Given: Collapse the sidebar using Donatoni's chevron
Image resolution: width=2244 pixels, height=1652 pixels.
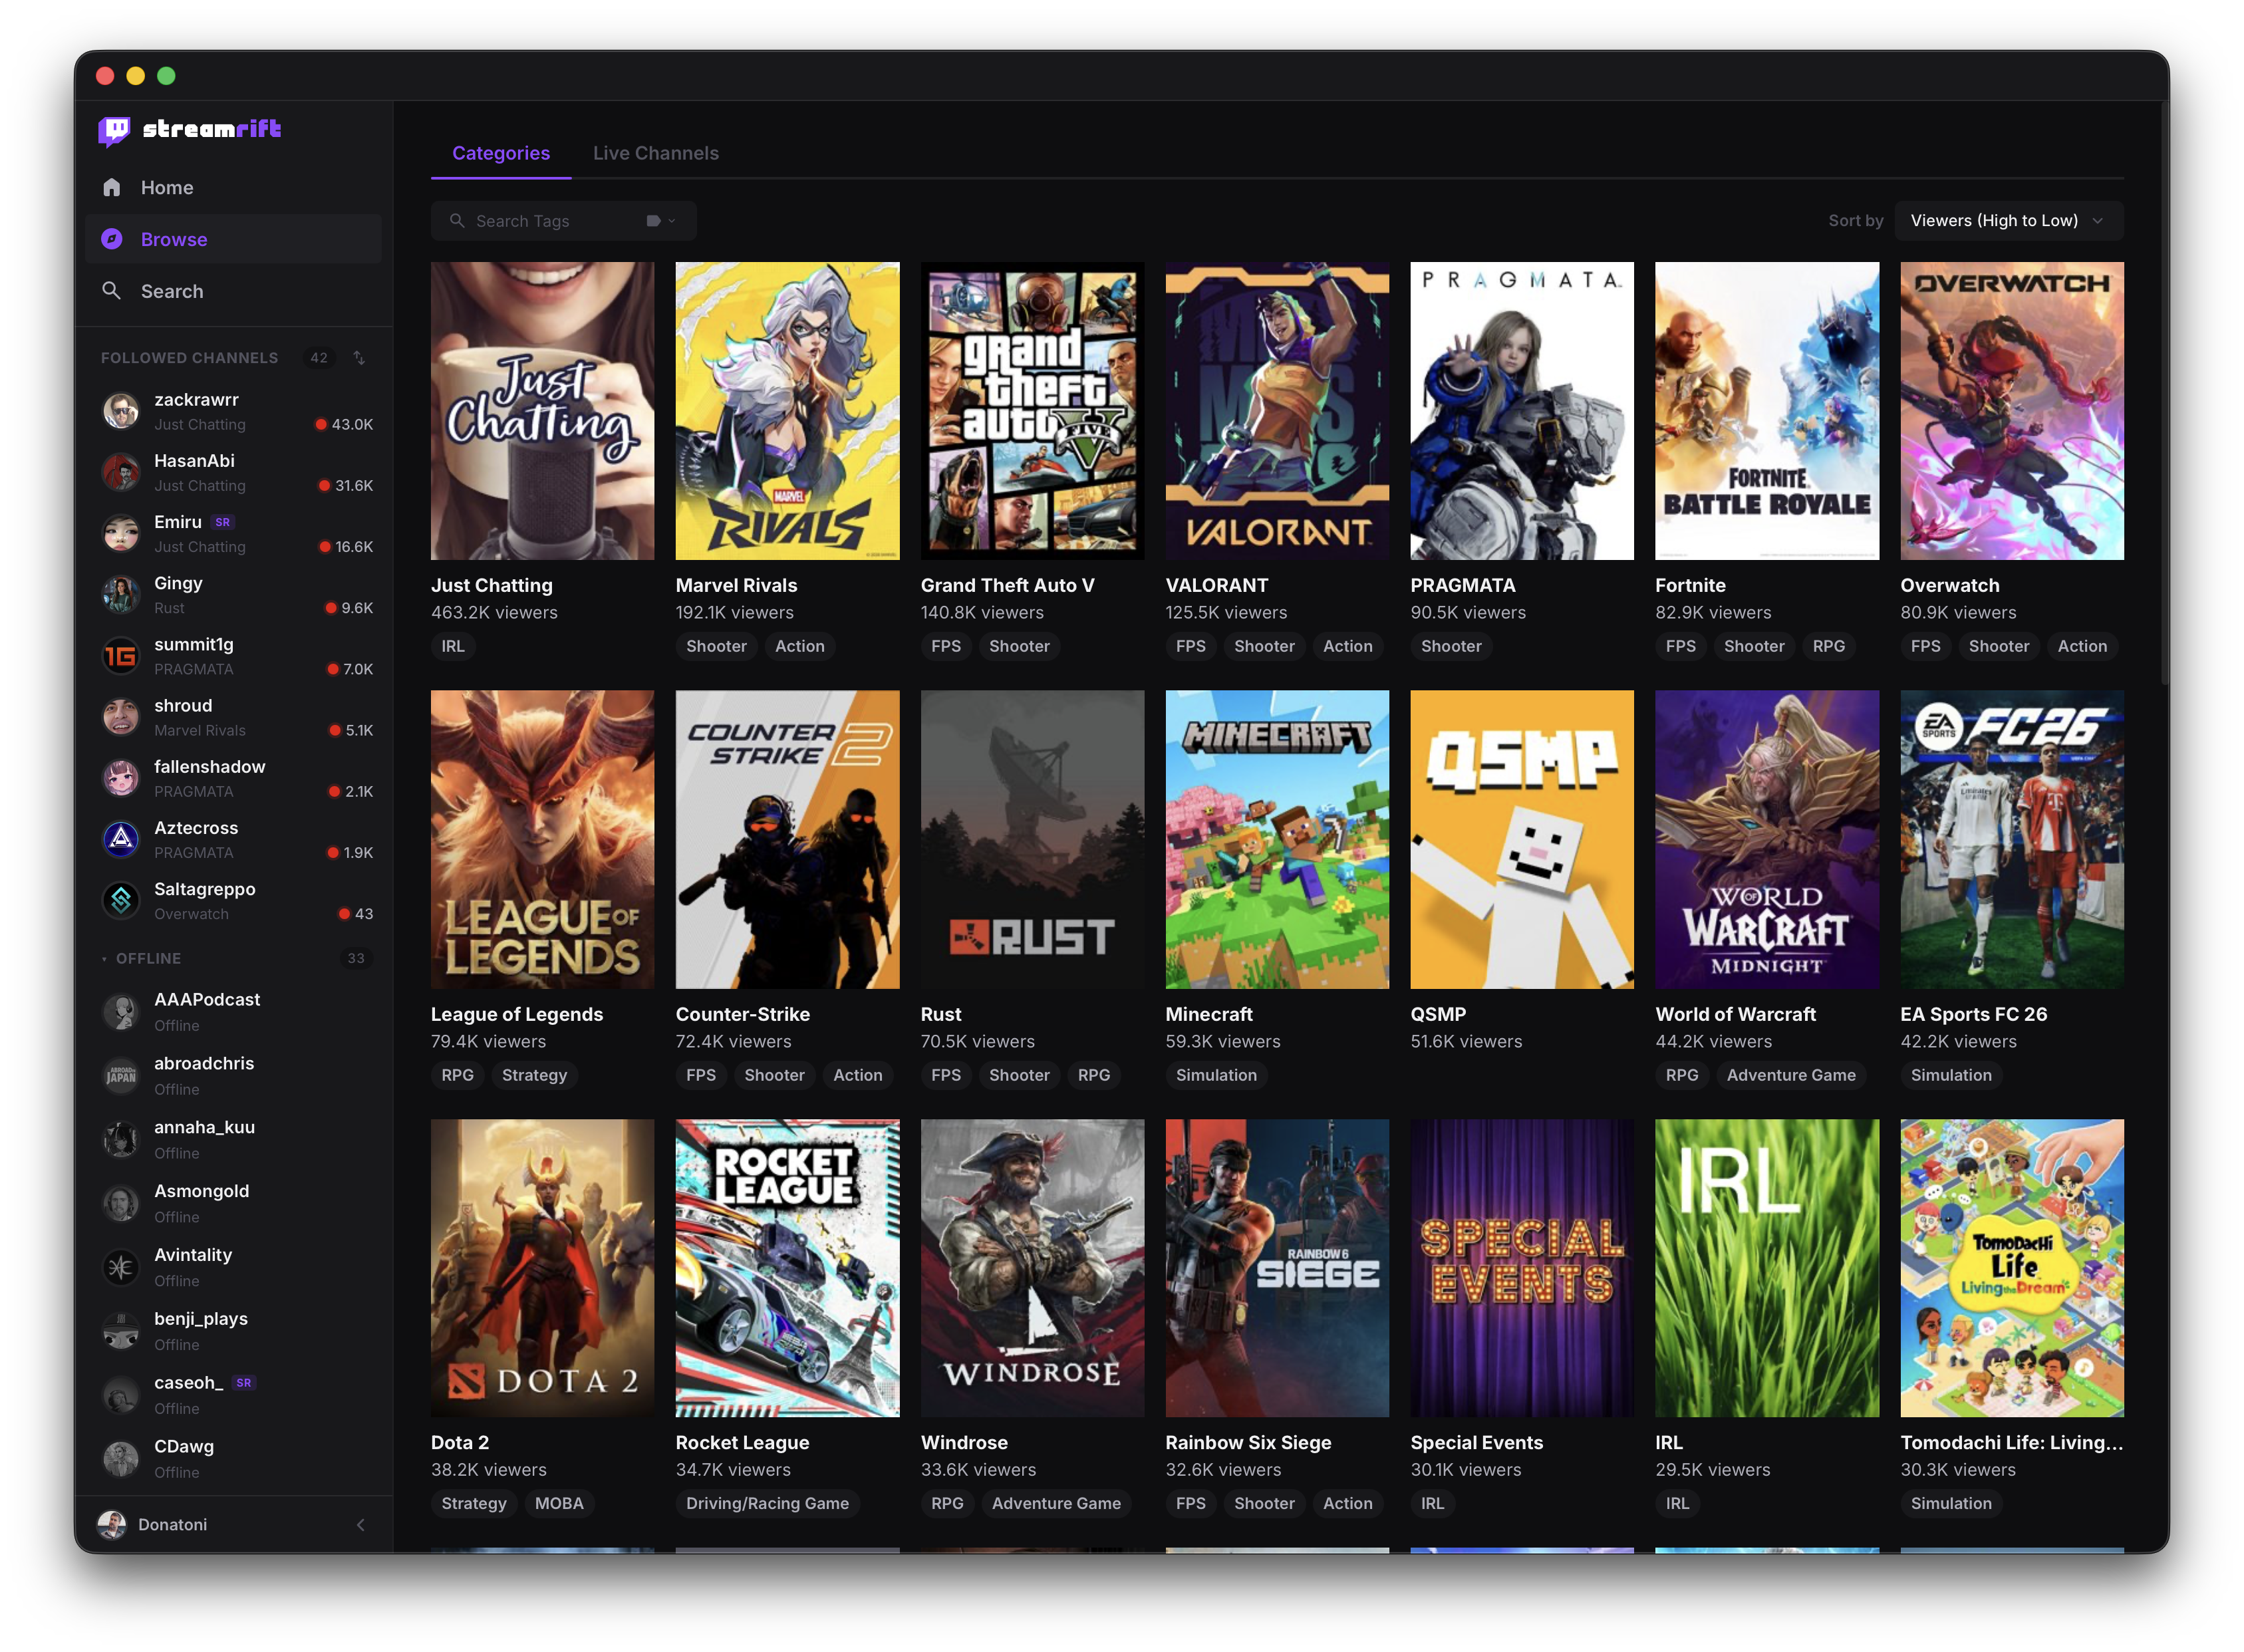Looking at the screenshot, I should point(361,1524).
